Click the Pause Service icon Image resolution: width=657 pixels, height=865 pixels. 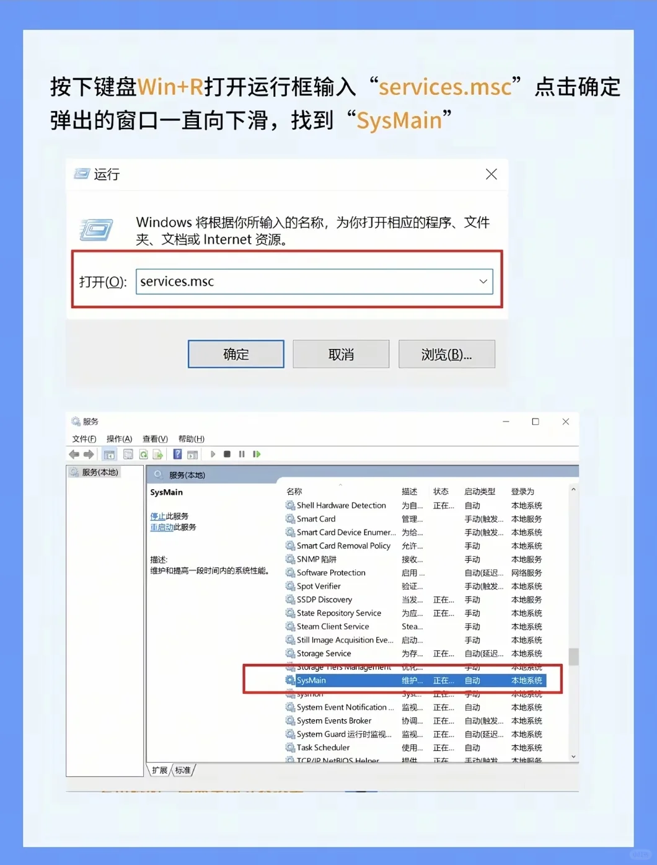click(242, 454)
